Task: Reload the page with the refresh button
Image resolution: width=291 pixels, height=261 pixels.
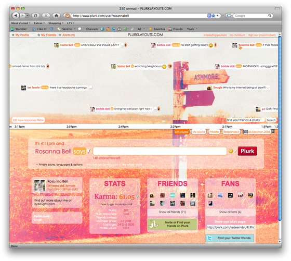Action: [x=35, y=16]
